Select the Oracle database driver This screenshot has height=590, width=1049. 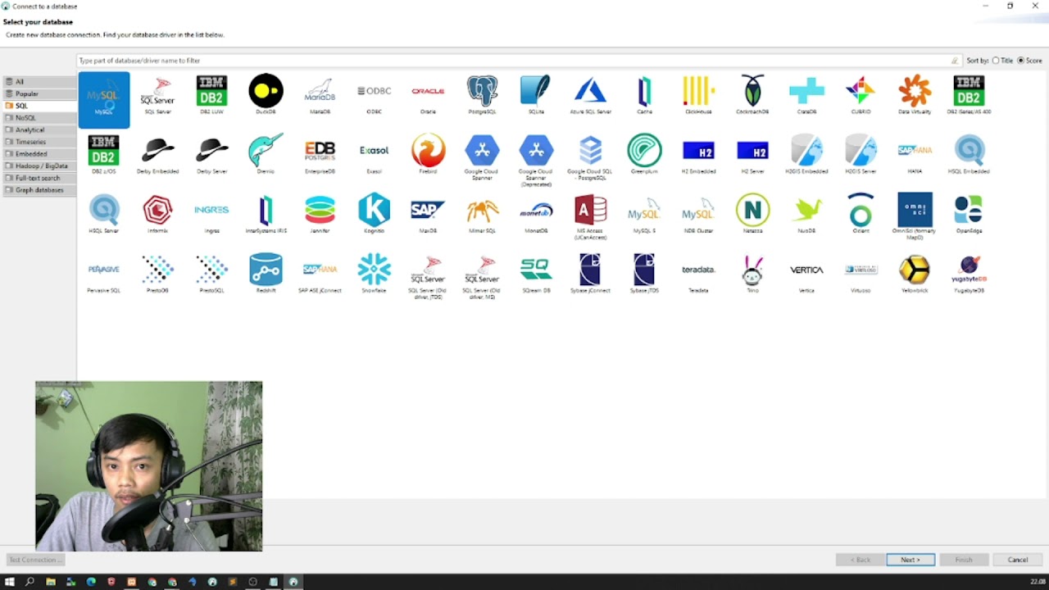(428, 94)
